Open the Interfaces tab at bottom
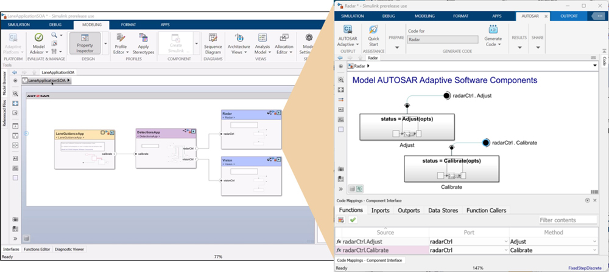 11,249
